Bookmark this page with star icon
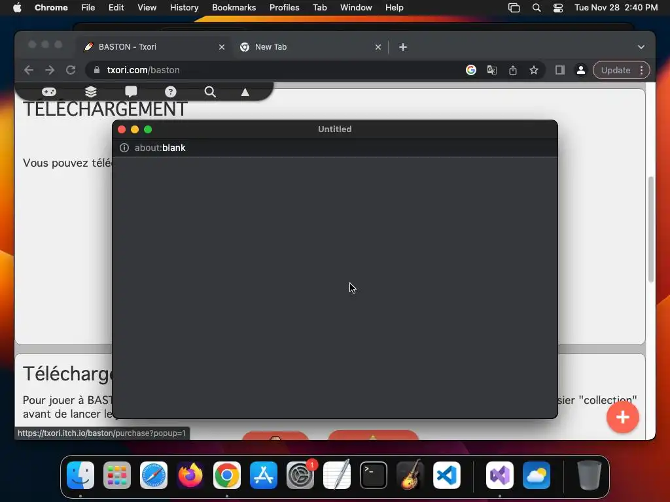 (x=534, y=70)
